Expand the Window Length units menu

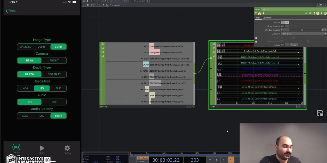324,30
